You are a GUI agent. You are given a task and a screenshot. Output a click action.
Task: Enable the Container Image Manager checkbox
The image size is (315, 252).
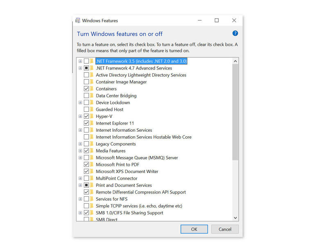coord(86,82)
